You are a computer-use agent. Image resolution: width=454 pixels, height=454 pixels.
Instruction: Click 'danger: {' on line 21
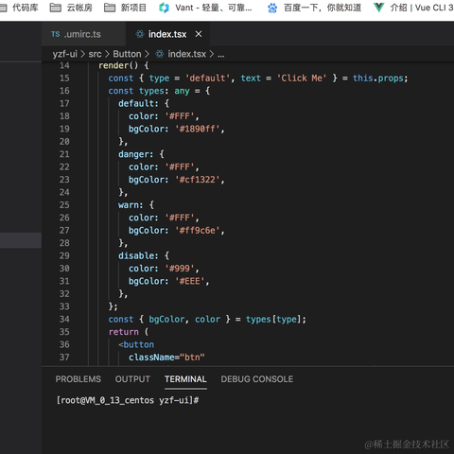click(141, 154)
